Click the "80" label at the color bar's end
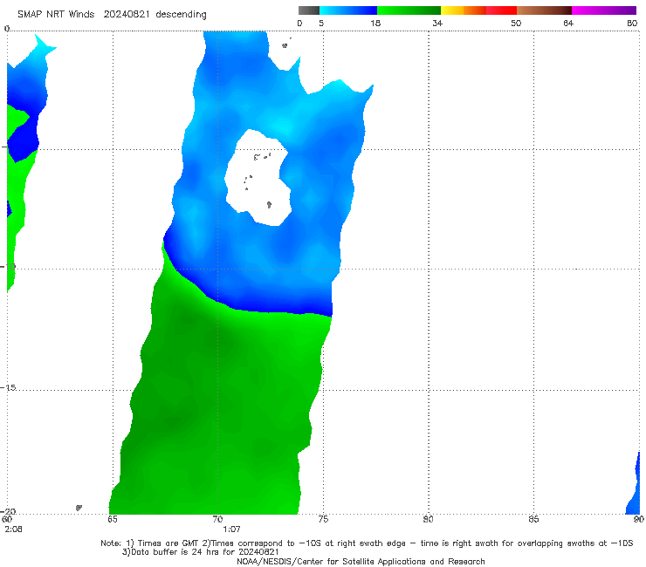The height and width of the screenshot is (567, 646). click(x=632, y=23)
